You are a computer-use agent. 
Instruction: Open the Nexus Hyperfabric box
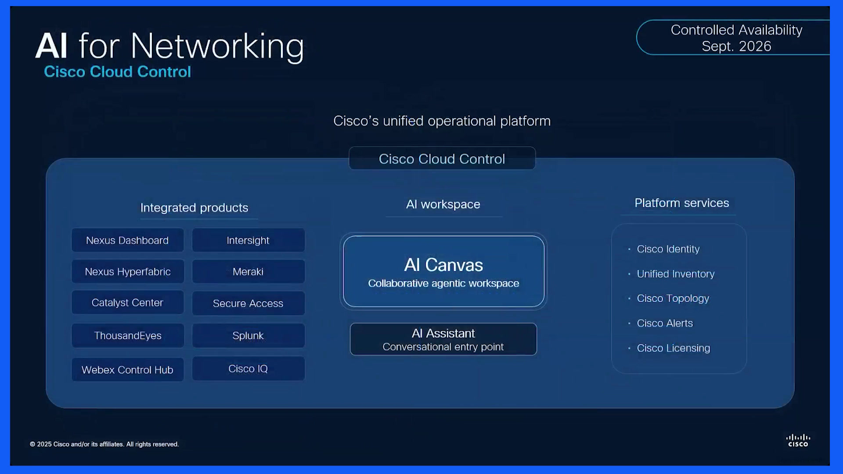pyautogui.click(x=127, y=271)
